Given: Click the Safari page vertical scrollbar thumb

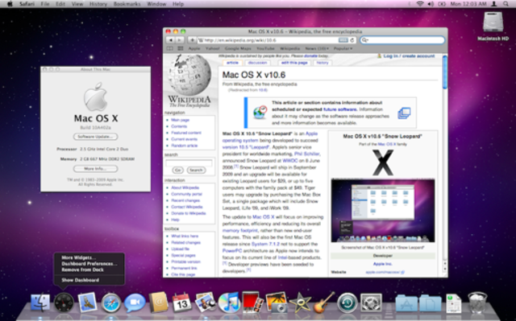Looking at the screenshot, I should [445, 72].
